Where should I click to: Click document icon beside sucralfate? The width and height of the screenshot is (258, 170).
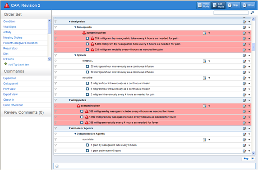[204, 140]
